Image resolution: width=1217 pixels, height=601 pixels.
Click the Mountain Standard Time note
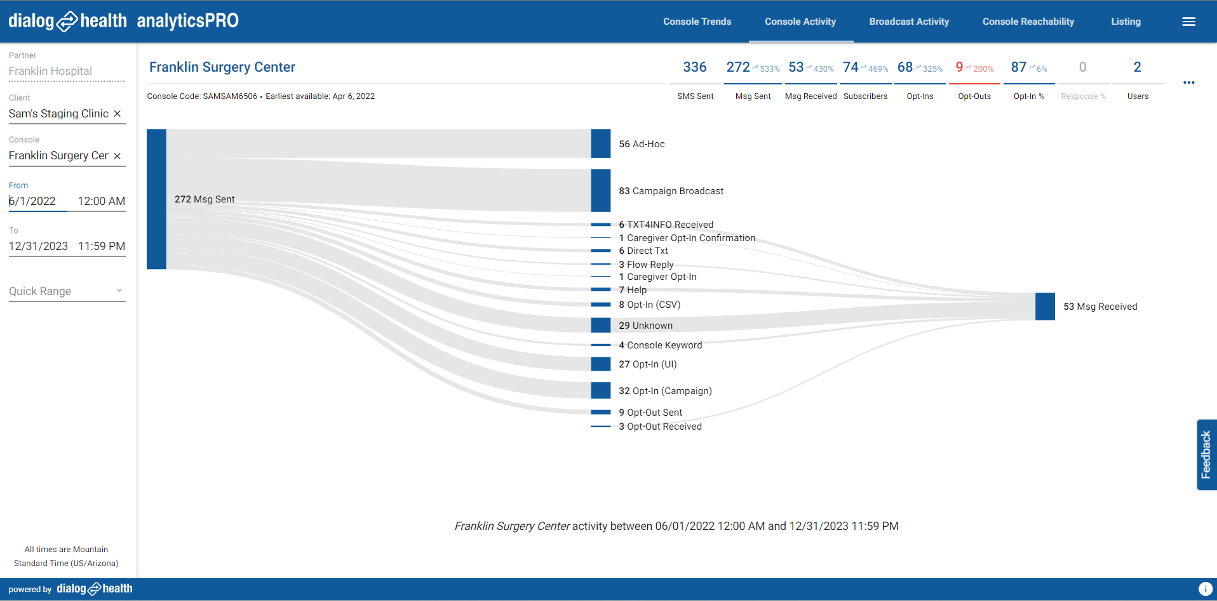[x=66, y=557]
